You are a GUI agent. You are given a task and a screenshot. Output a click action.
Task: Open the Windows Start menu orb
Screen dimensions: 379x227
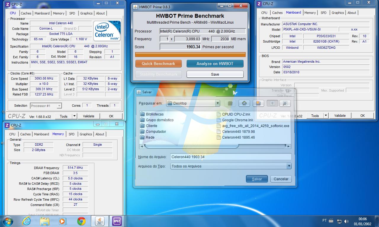(8, 221)
